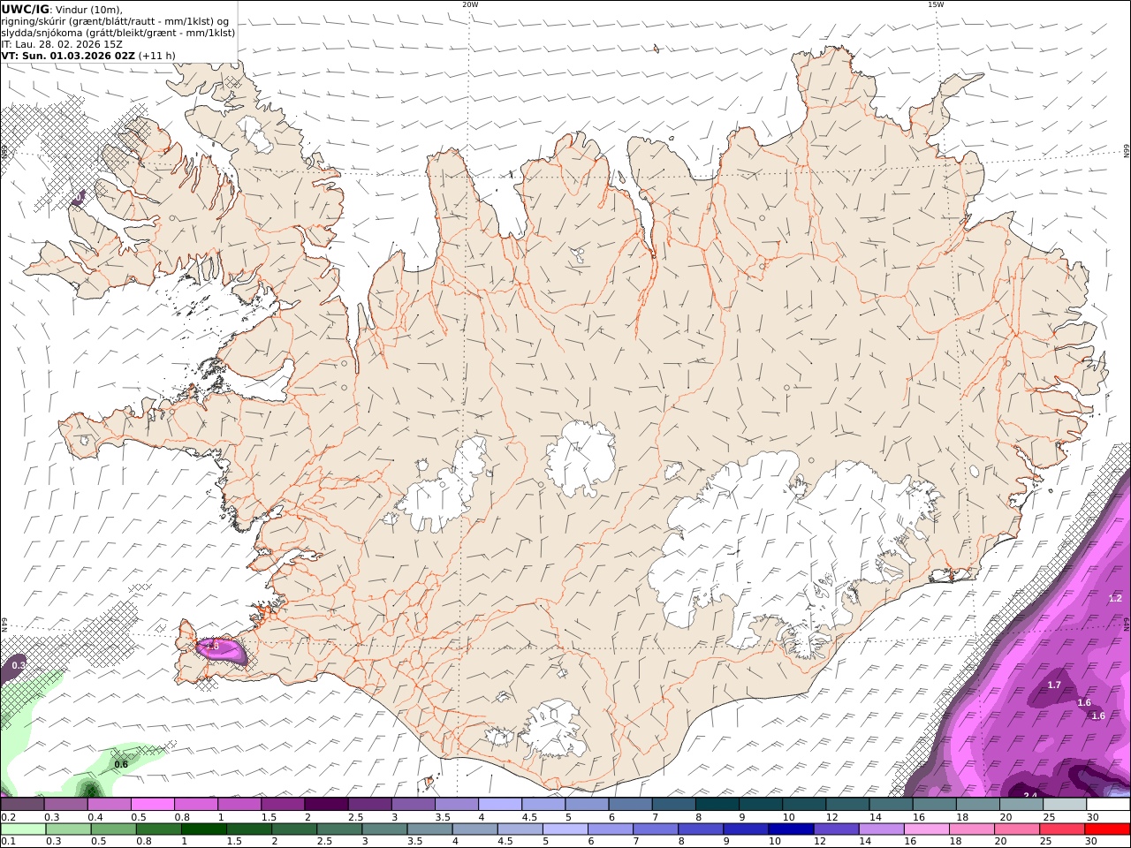Select the darkest green 1 swatch in the bottom scale
Image resolution: width=1131 pixels, height=848 pixels.
(x=203, y=829)
